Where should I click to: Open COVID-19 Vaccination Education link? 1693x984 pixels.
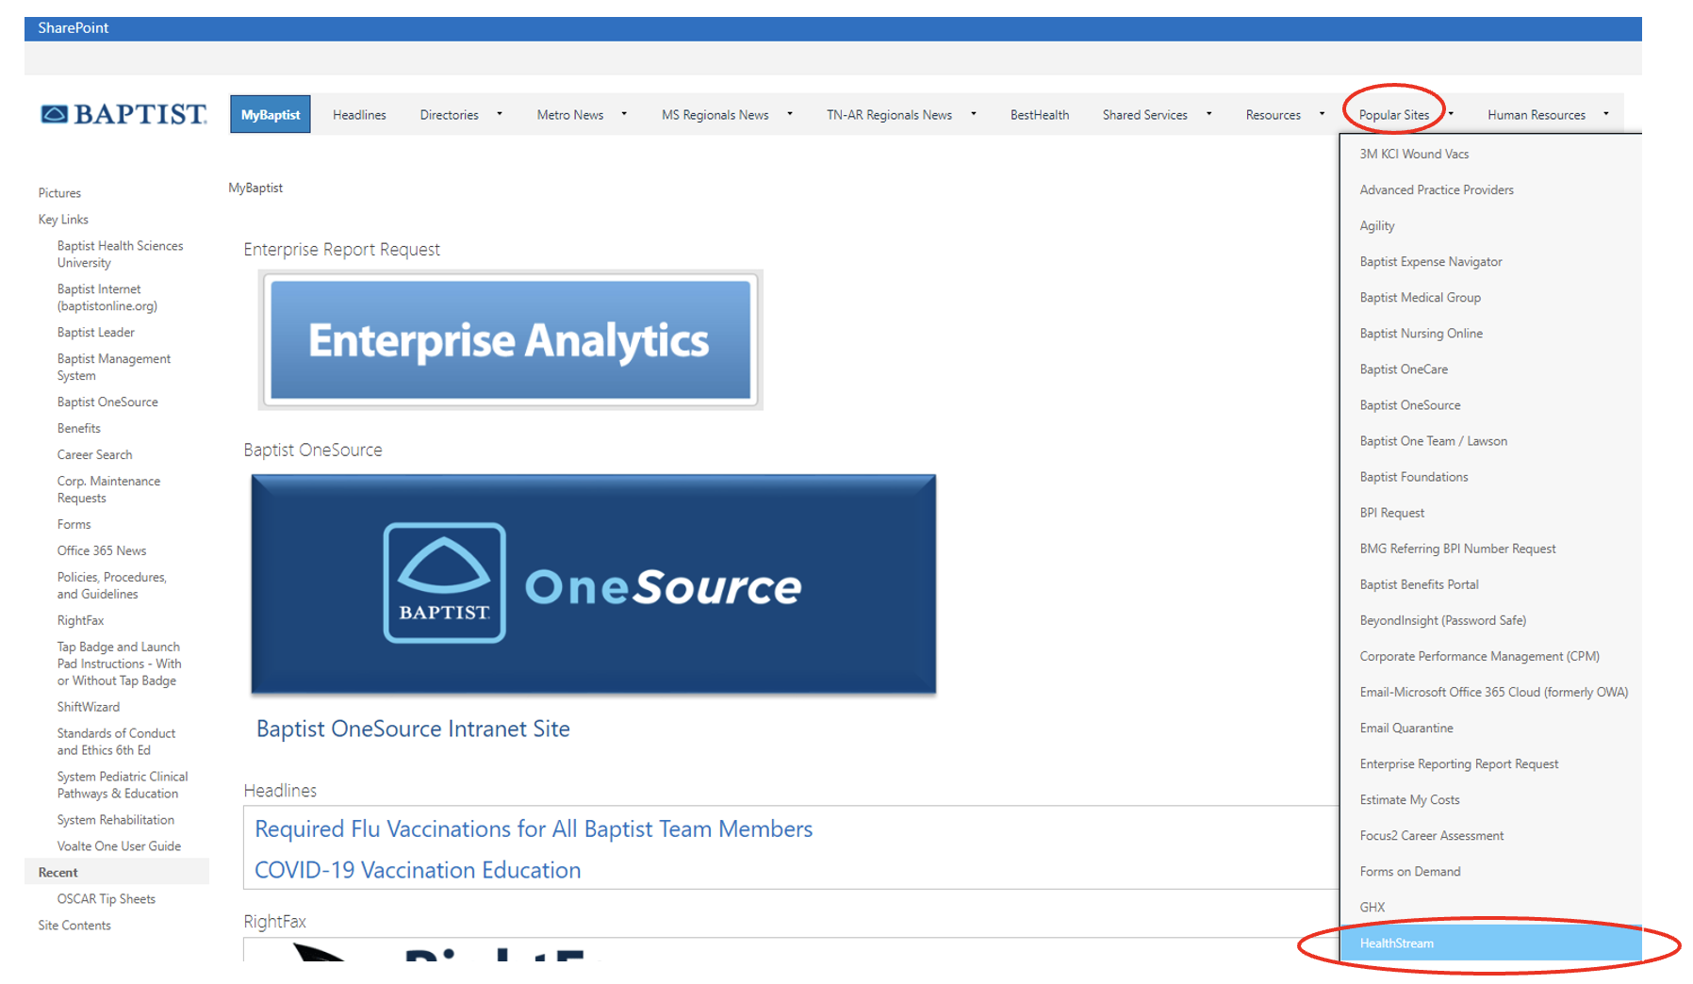(x=418, y=871)
